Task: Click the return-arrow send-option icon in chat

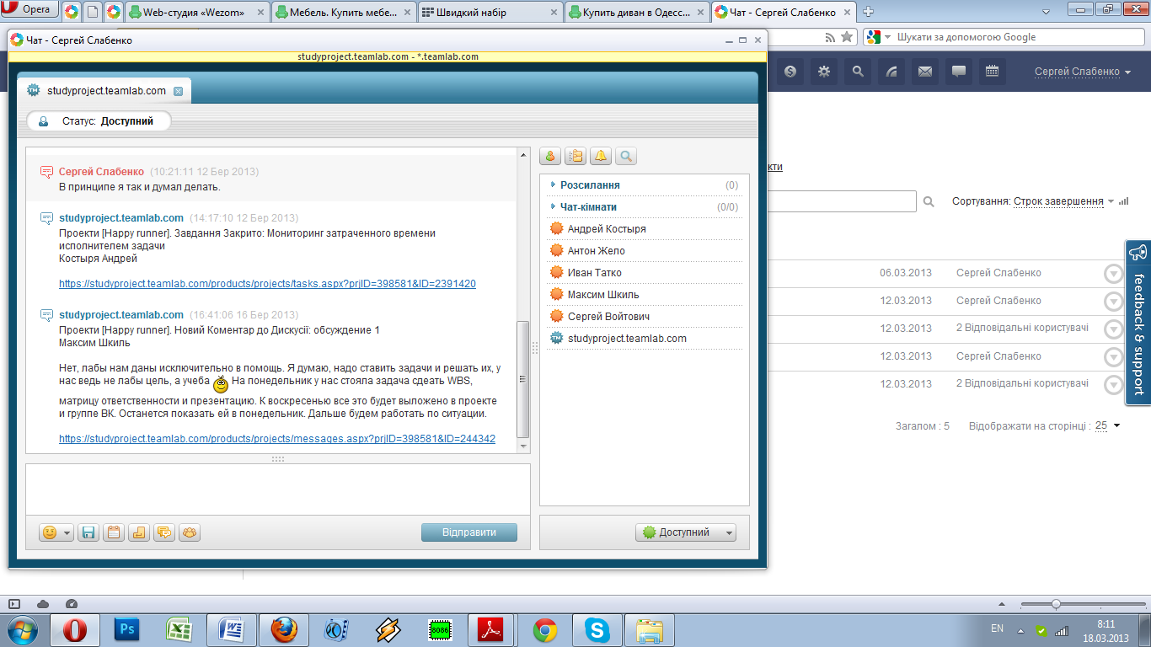Action: coord(139,532)
